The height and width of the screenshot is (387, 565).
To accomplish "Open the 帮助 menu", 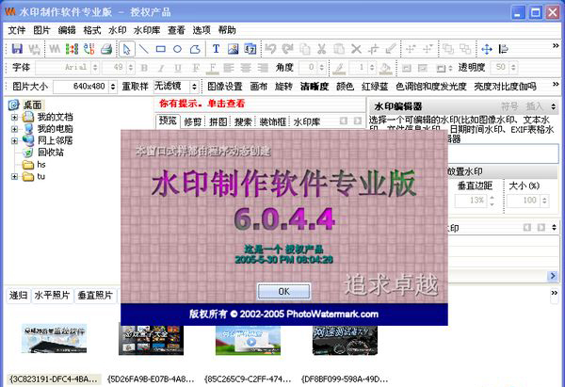I will (x=227, y=30).
